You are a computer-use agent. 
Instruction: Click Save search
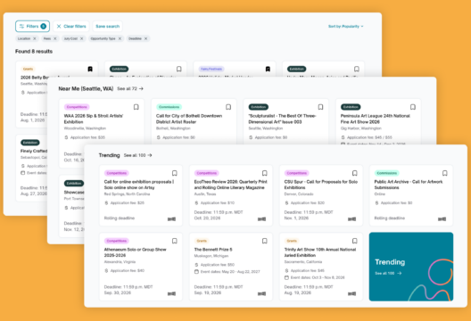(108, 27)
